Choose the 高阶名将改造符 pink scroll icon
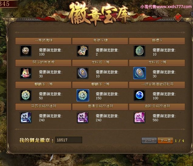Screen dimensions: 193x166 coord(140,118)
